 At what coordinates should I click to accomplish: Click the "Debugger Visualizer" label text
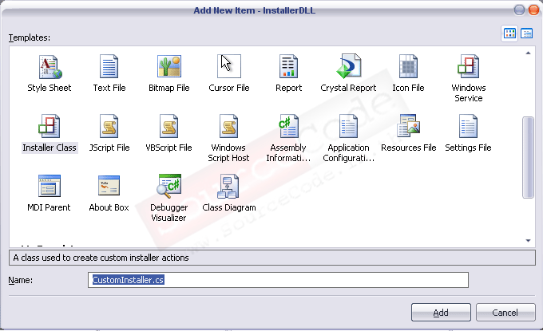168,212
